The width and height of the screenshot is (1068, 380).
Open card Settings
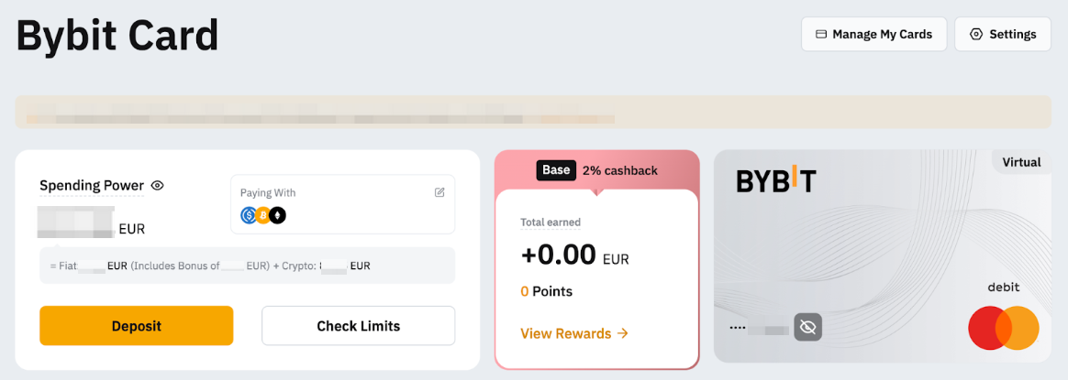(1003, 34)
